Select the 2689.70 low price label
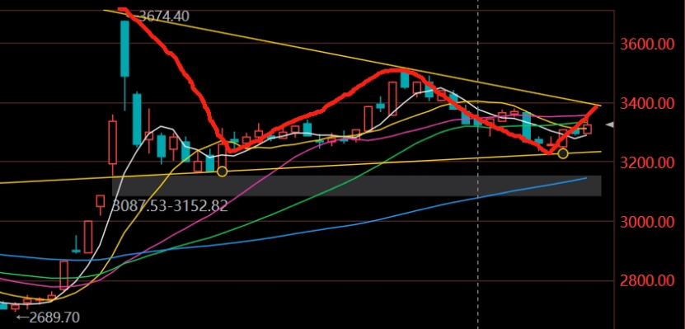Image resolution: width=685 pixels, height=329 pixels. coord(48,317)
